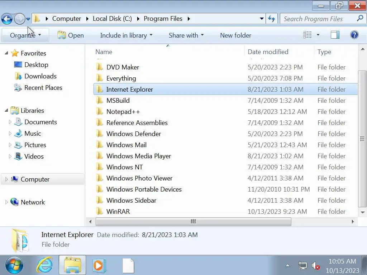The width and height of the screenshot is (367, 275).
Task: Collapse the Favorites section
Action: coord(6,53)
